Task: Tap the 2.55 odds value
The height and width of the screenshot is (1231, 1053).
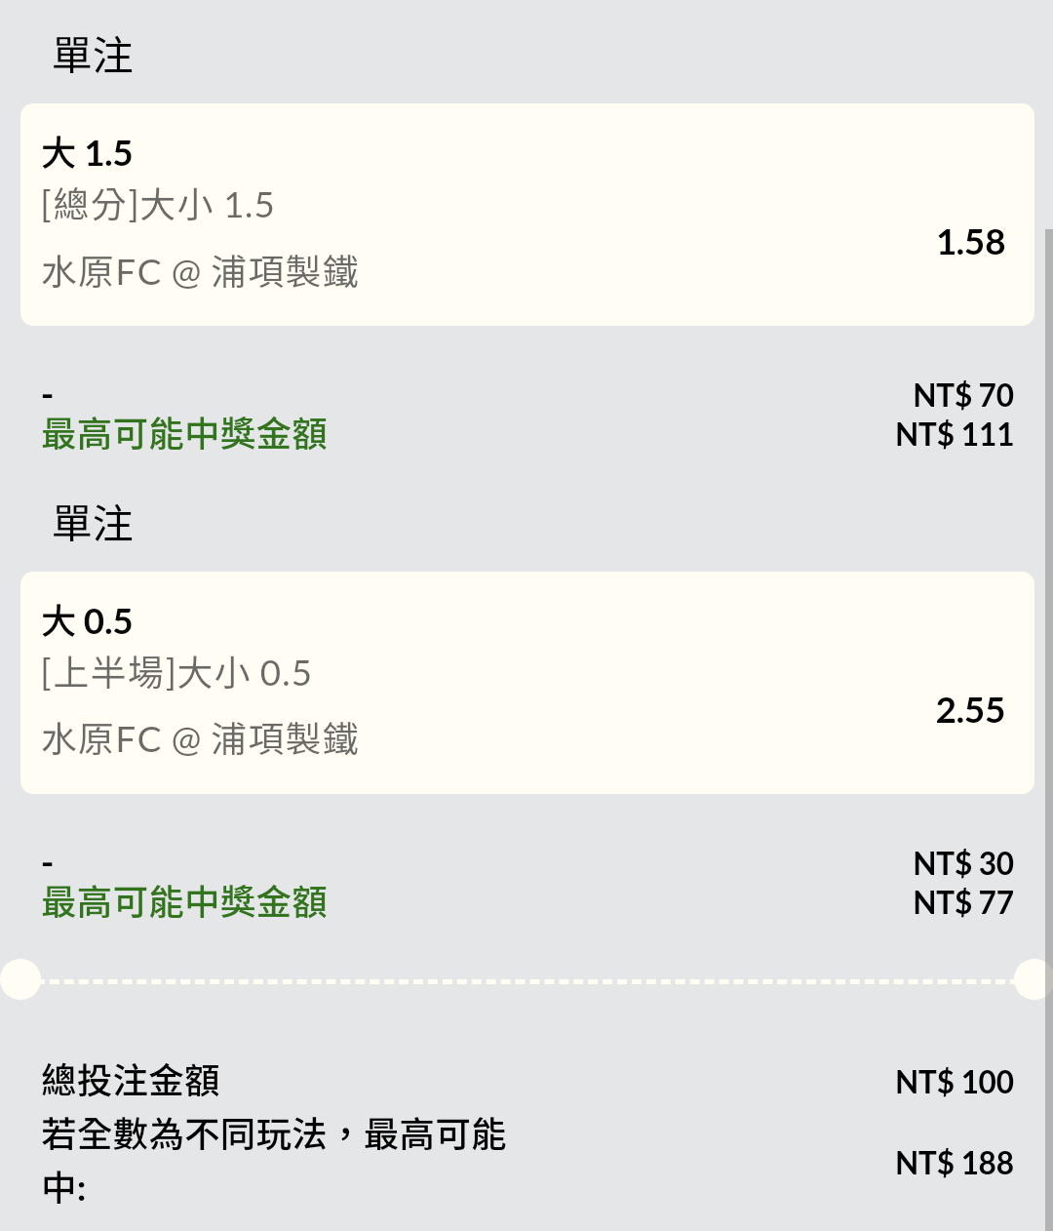Action: (970, 710)
